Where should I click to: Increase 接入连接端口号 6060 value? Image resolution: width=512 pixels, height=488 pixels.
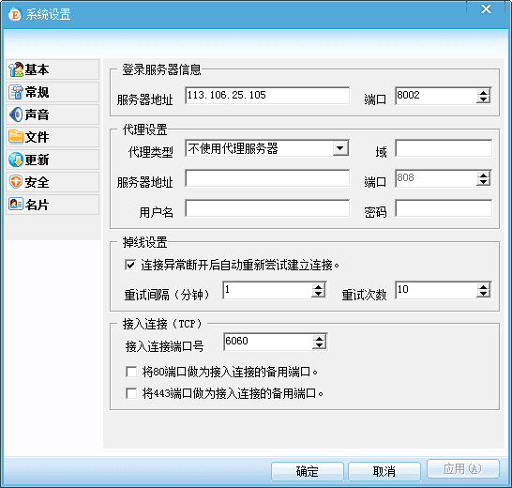tap(319, 339)
